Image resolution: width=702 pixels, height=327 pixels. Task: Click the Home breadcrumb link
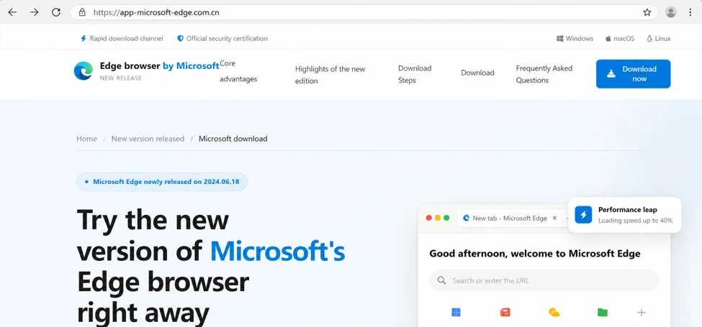coord(86,139)
